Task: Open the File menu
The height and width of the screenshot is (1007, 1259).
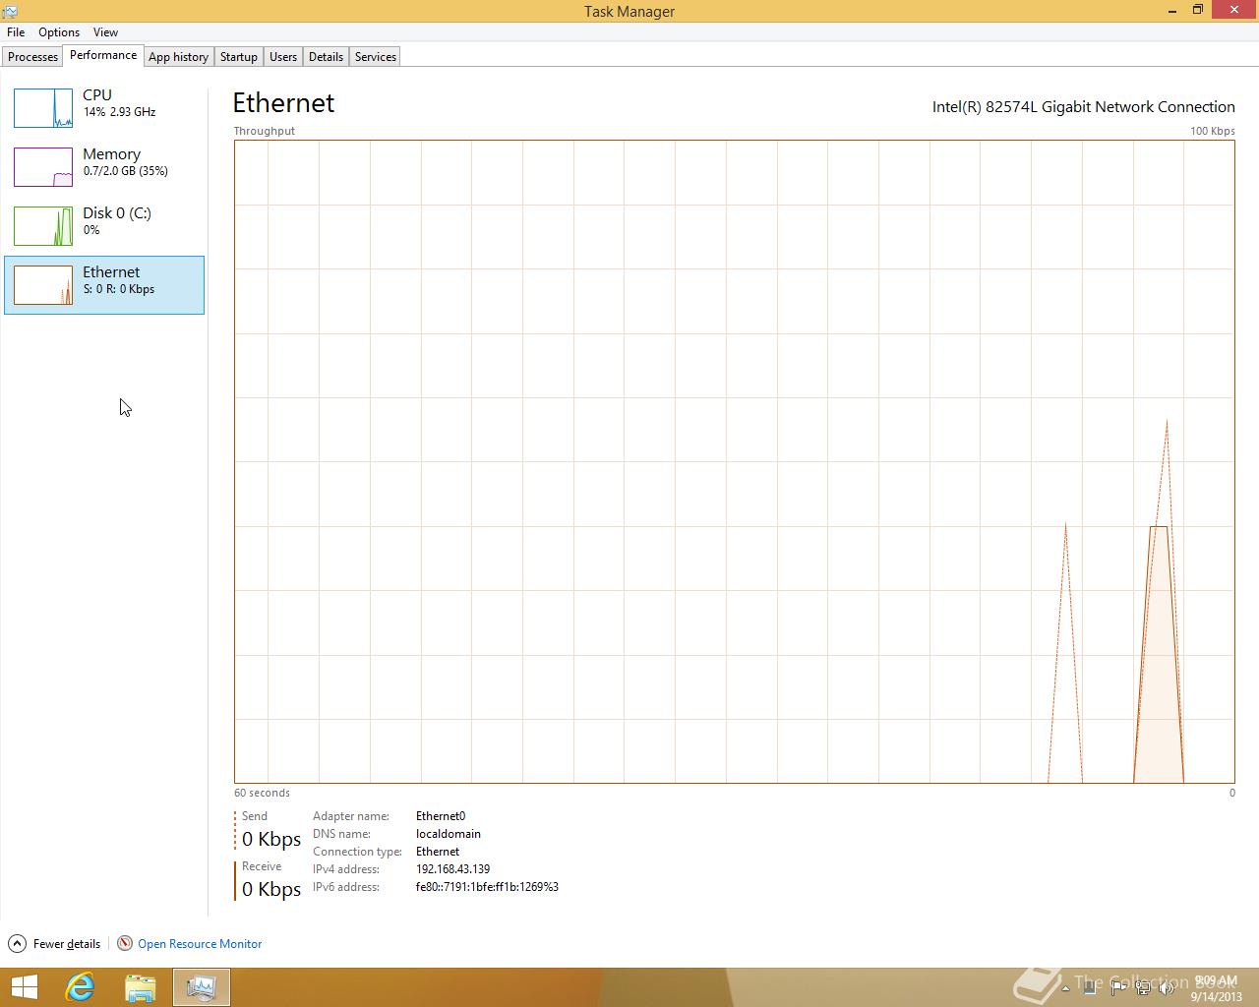Action: 16,32
